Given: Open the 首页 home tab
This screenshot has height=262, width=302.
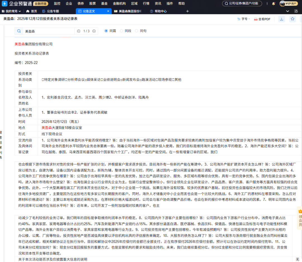Looking at the screenshot, I should [32, 11].
